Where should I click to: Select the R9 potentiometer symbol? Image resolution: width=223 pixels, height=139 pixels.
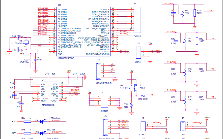point(183,14)
